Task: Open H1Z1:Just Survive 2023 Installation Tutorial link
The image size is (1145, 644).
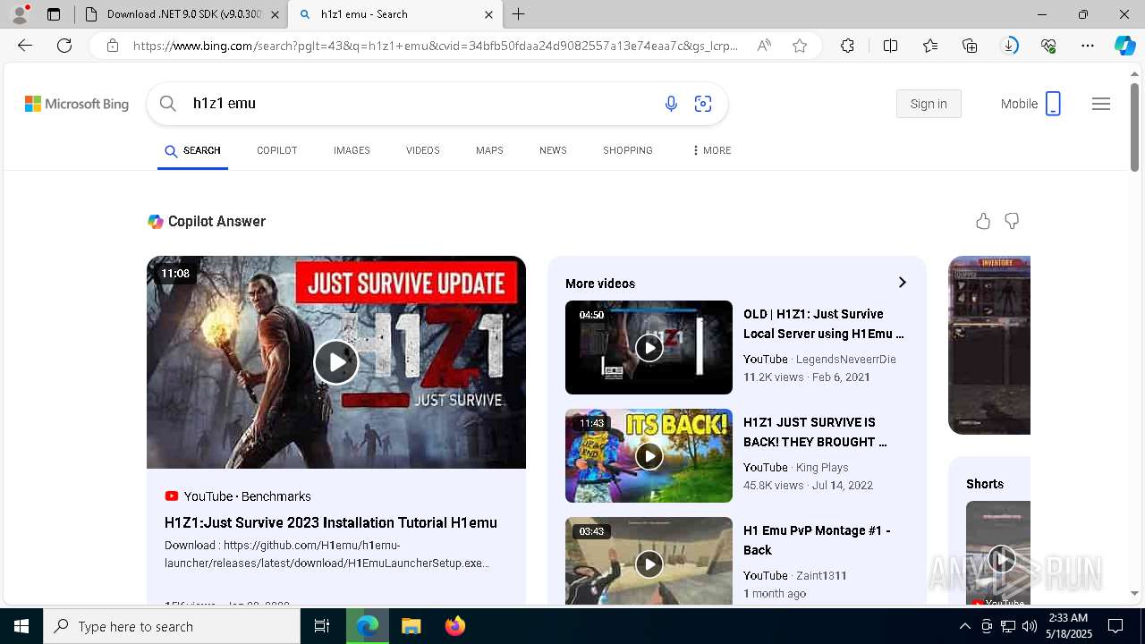Action: [x=331, y=522]
